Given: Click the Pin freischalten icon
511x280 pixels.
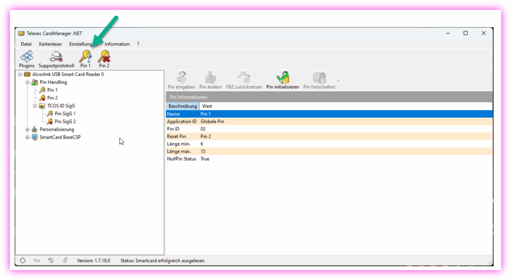Looking at the screenshot, I should [319, 78].
